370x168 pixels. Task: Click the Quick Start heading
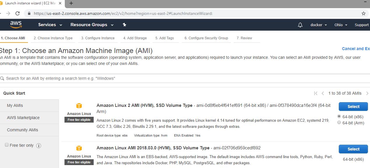[14, 93]
